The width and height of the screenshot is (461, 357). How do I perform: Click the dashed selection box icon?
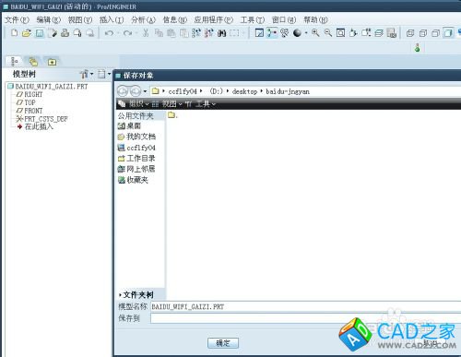(x=234, y=32)
